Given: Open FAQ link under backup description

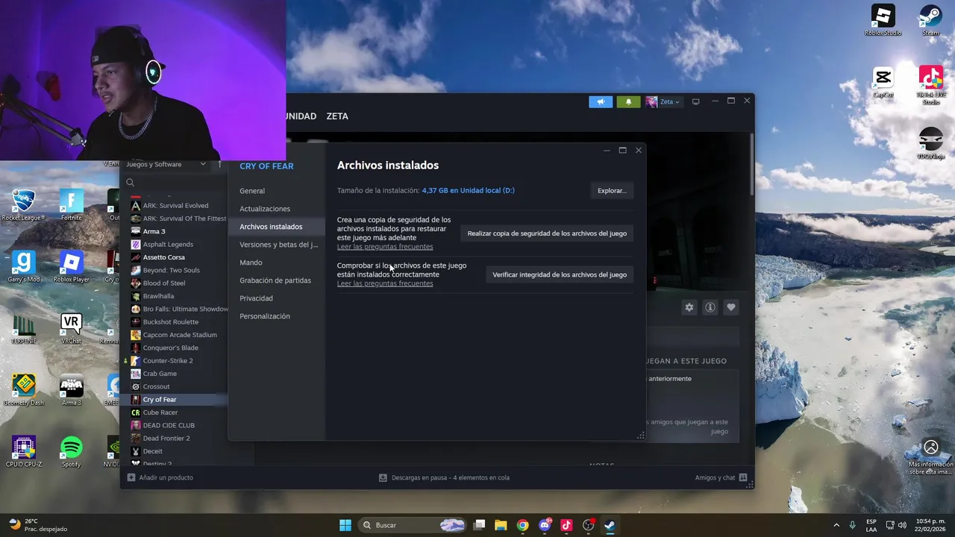Looking at the screenshot, I should (385, 247).
